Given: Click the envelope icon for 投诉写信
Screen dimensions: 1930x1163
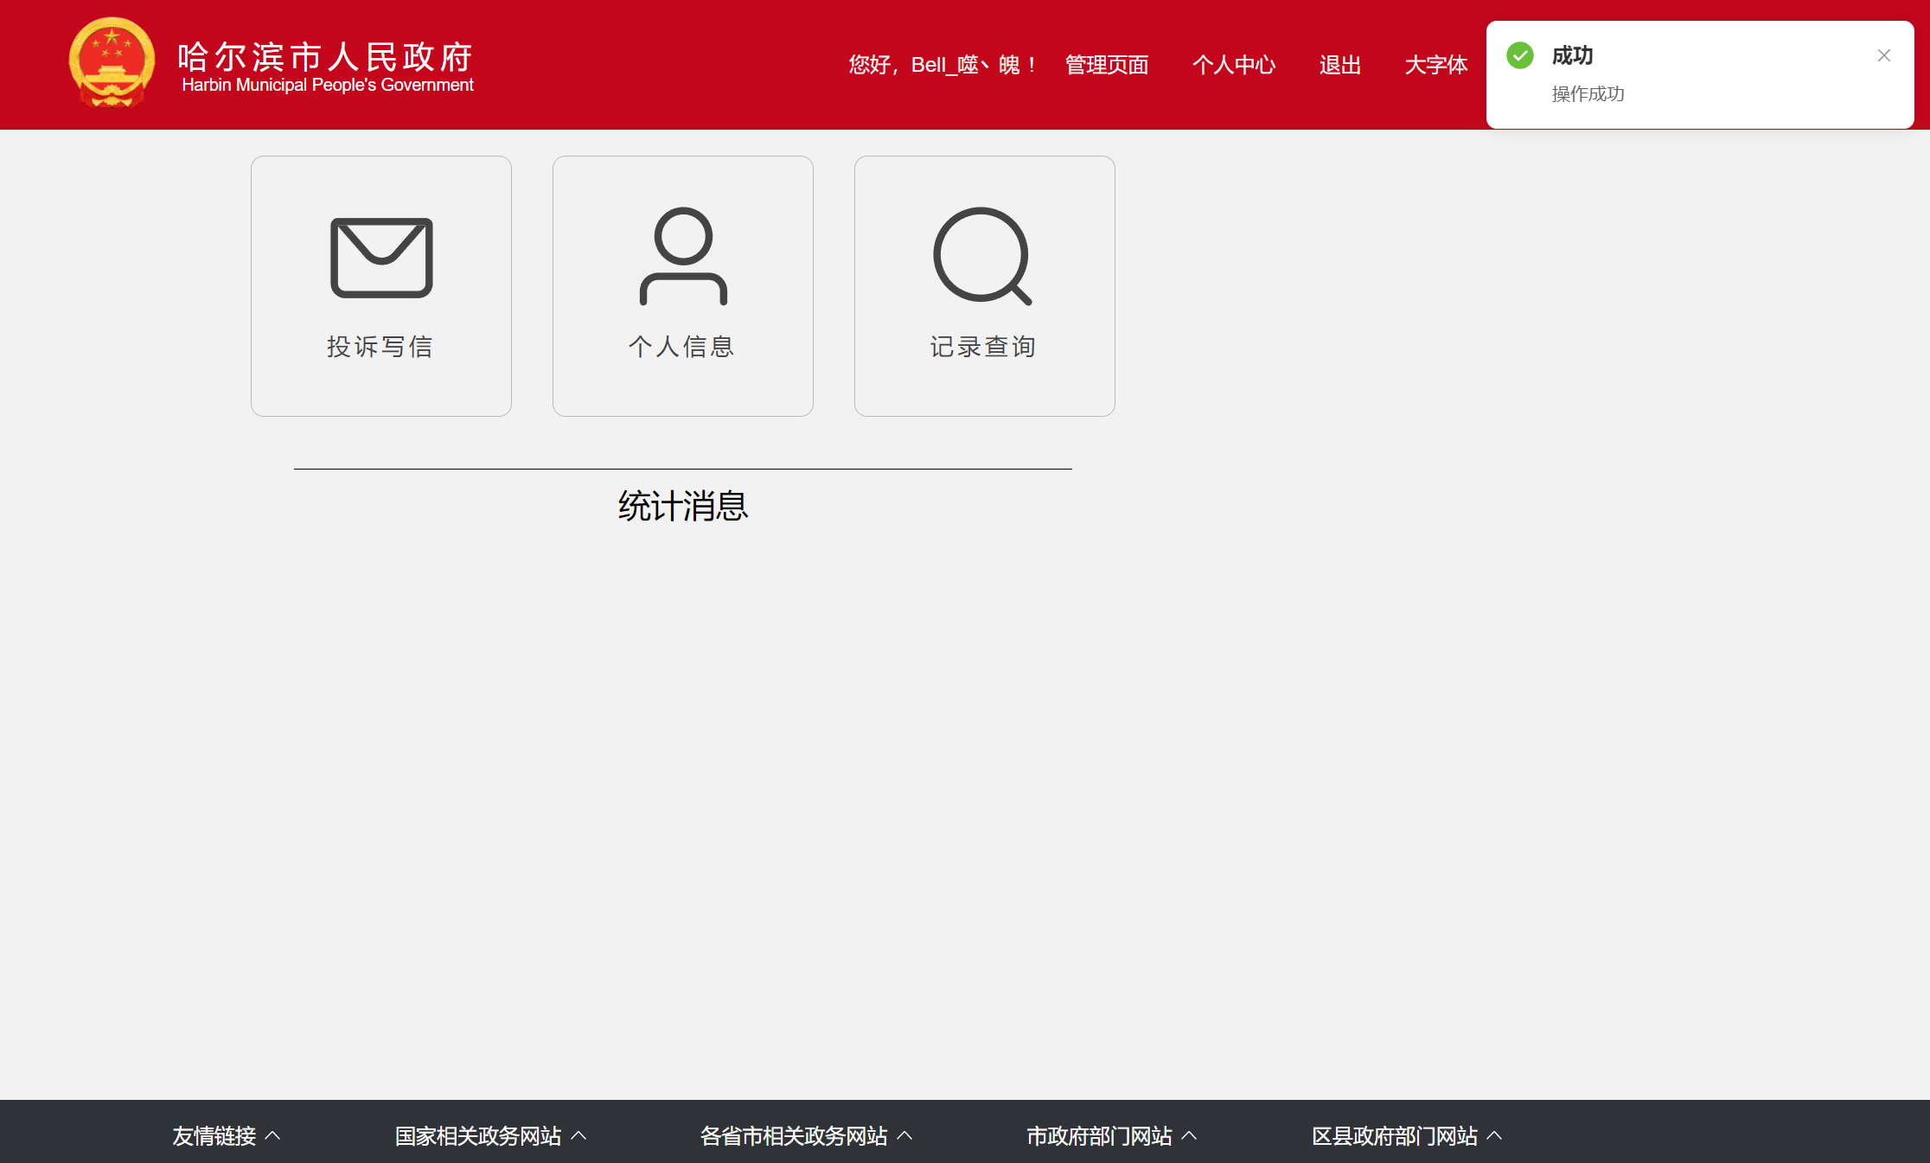Looking at the screenshot, I should (x=381, y=258).
